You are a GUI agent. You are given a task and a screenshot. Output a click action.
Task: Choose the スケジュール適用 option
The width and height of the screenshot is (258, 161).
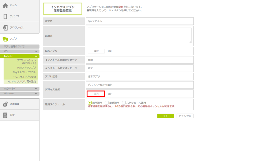[124, 103]
